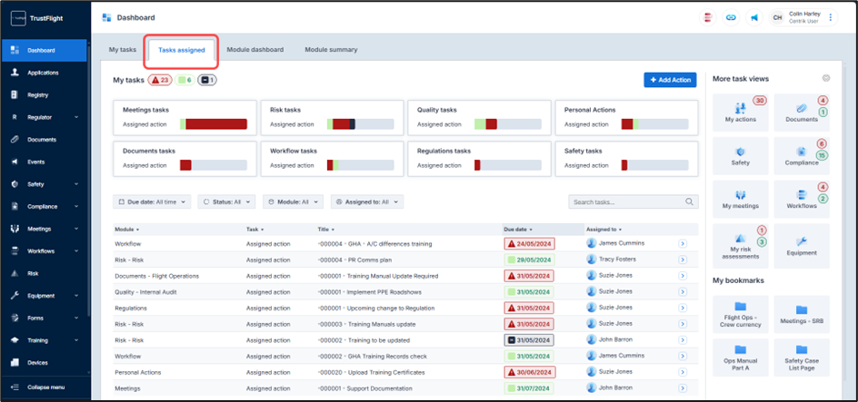Open the Equipment task view tile

[x=802, y=246]
